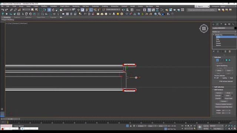Select the Off preview selection radio
237x133 pixels.
coord(215,78)
